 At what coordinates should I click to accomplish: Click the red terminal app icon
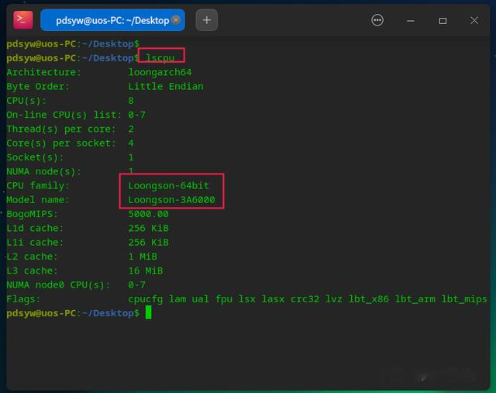pos(23,20)
